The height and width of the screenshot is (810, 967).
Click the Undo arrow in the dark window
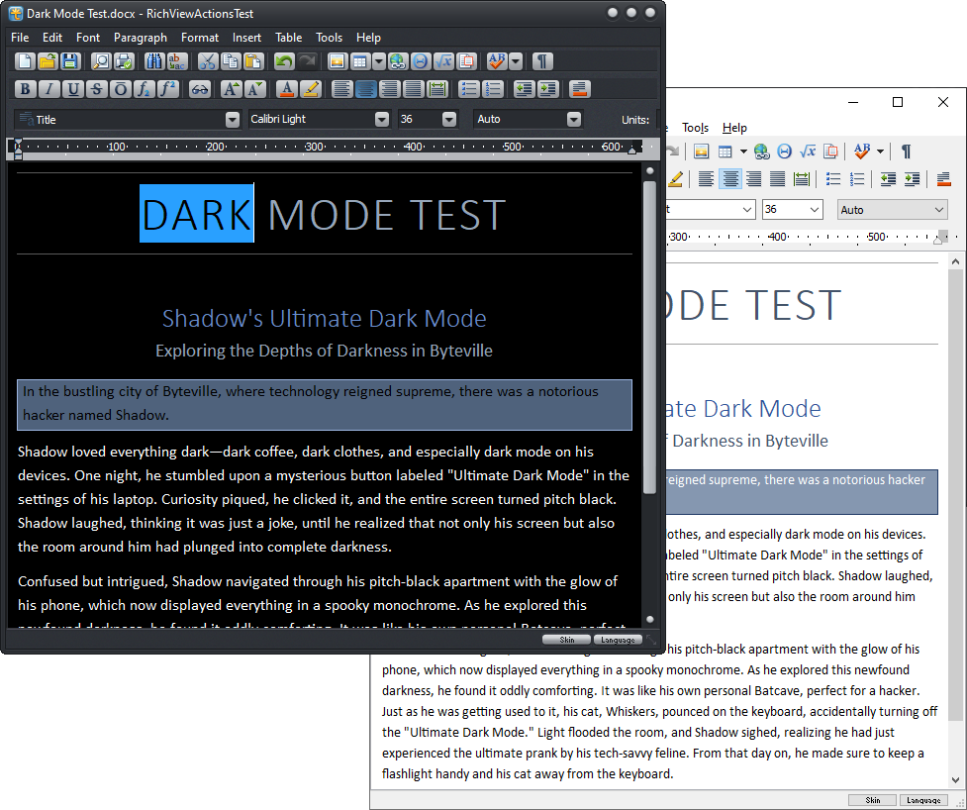click(284, 61)
